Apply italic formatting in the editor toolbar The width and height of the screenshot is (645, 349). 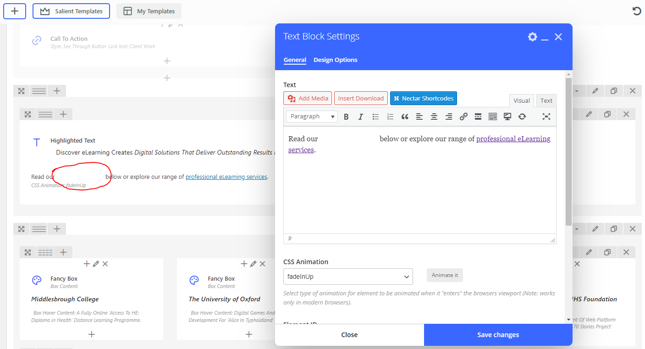point(361,116)
